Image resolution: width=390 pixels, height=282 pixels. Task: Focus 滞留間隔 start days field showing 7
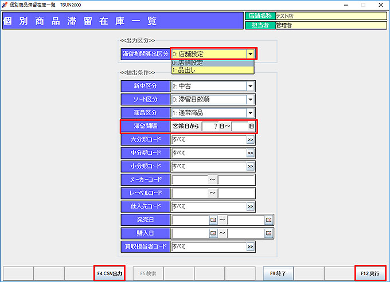(x=210, y=126)
